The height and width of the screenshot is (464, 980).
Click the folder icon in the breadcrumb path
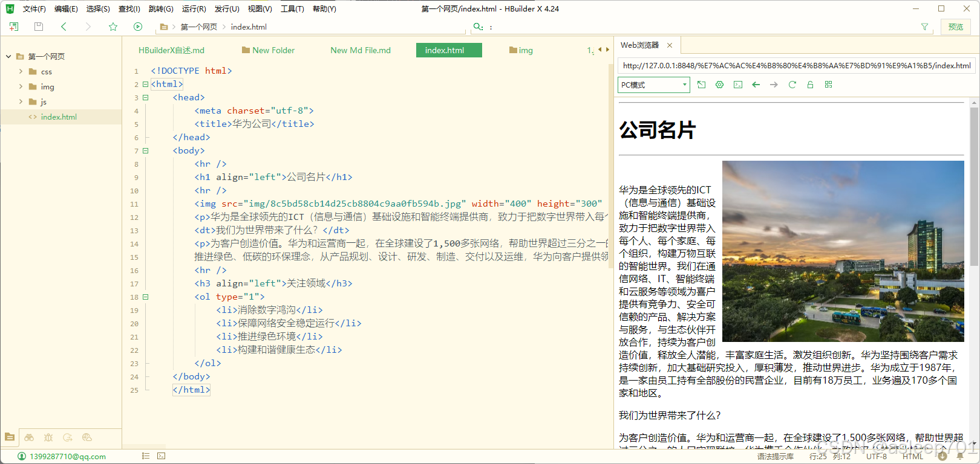pyautogui.click(x=164, y=27)
